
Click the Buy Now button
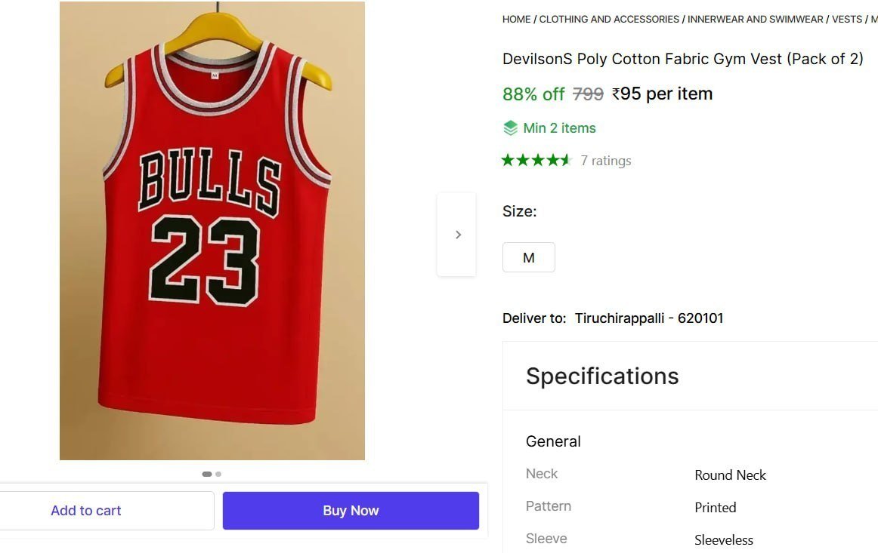(x=351, y=511)
